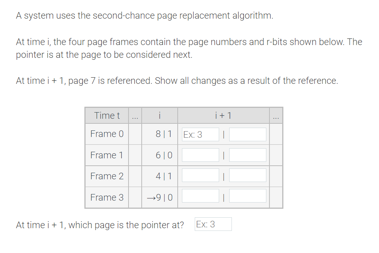Select the Time t header cell
Screen dimensions: 379x253
(106, 115)
